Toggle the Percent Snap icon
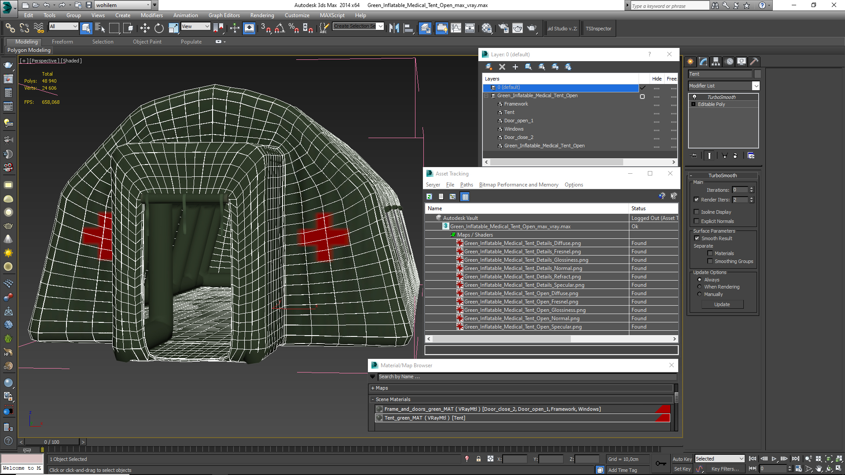The image size is (845, 475). 294,28
